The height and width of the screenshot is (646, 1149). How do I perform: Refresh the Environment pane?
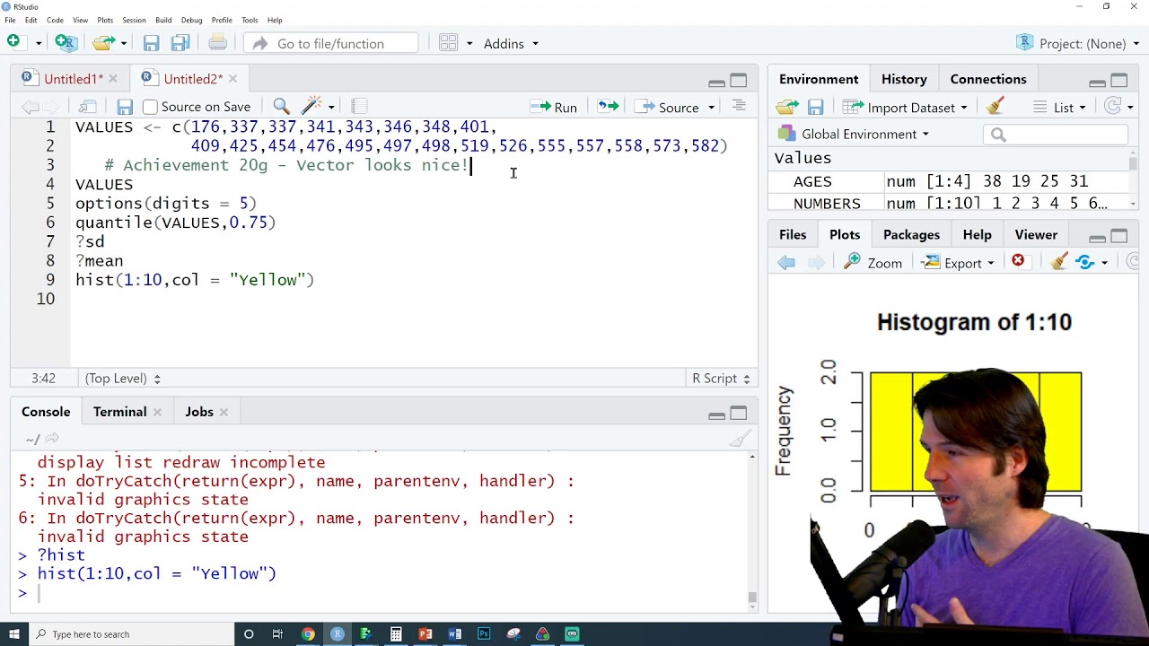1113,107
